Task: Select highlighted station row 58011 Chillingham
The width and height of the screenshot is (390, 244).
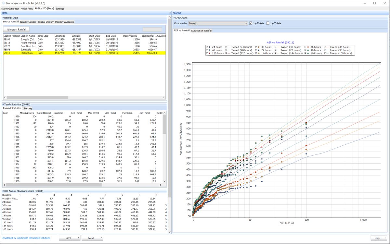Action: click(x=84, y=53)
